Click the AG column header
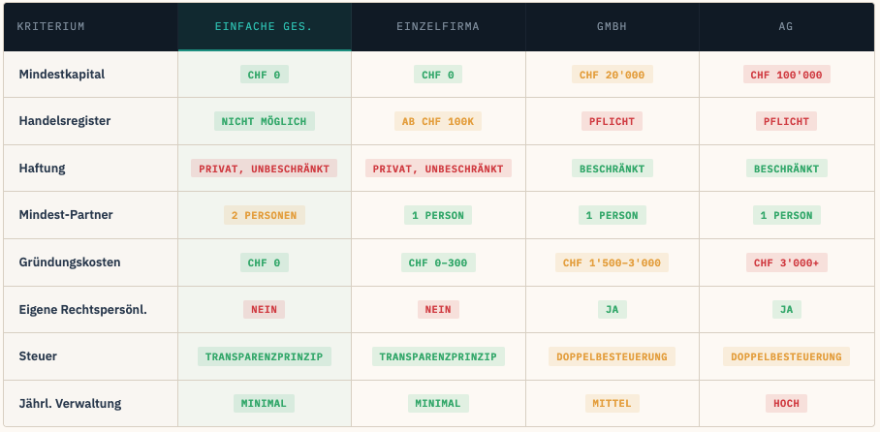Screen dimensions: 880x432 tap(786, 26)
